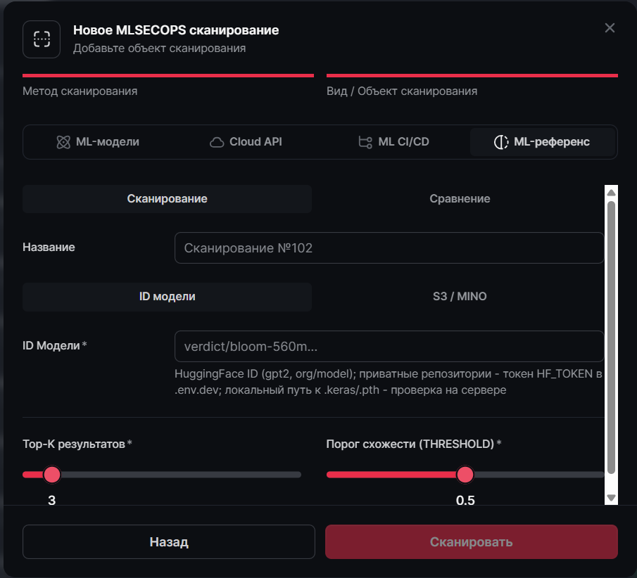
Task: Click the scrollbar up arrow
Action: pos(611,193)
